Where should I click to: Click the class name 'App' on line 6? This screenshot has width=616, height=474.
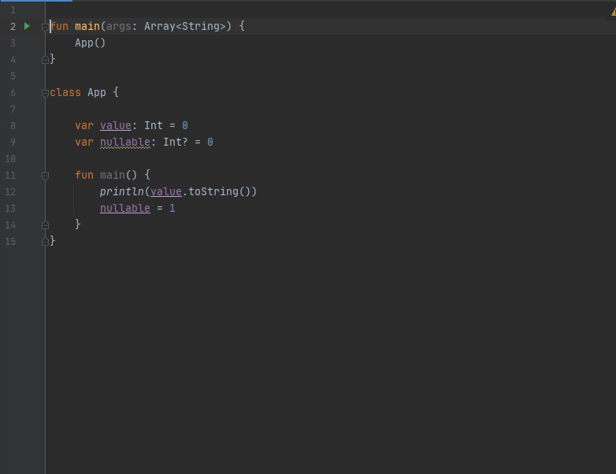97,93
